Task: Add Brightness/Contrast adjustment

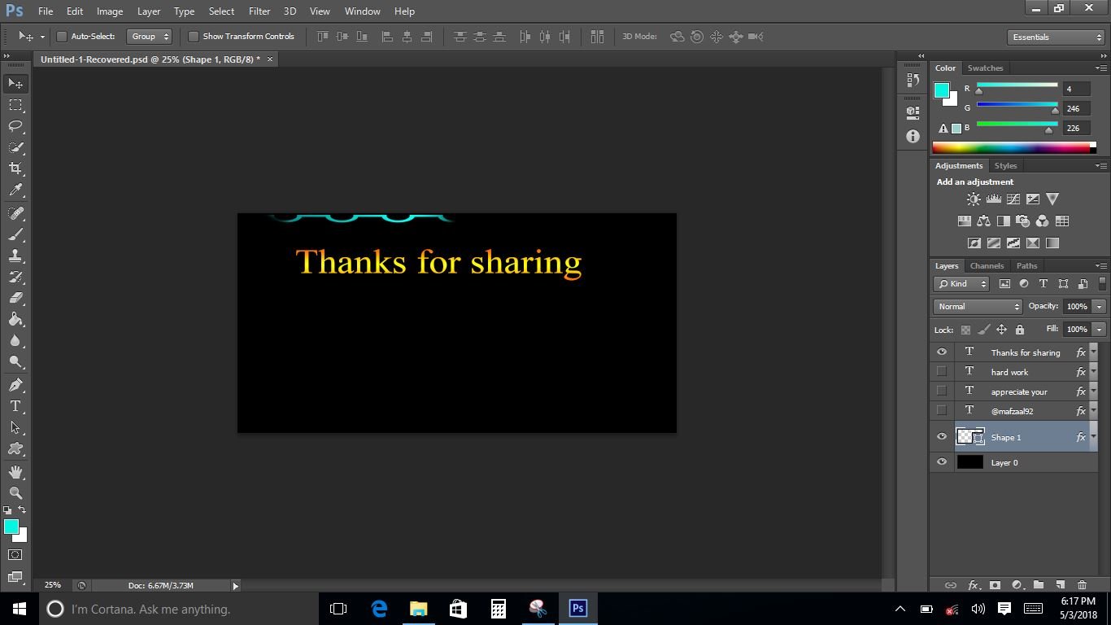Action: point(974,199)
